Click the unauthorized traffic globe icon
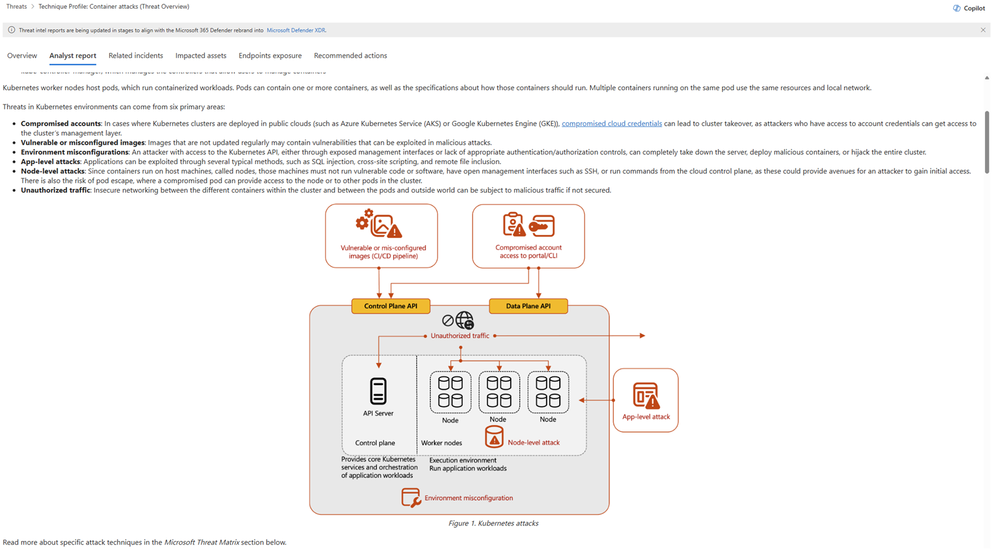995x549 pixels. [x=465, y=320]
